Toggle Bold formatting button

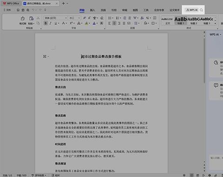click(46, 23)
